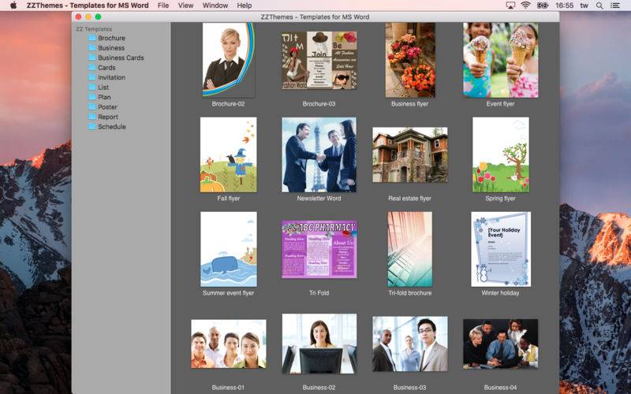Viewport: 631px width, 394px height.
Task: Click the 'Newsletter Word' caption text
Action: click(x=319, y=199)
